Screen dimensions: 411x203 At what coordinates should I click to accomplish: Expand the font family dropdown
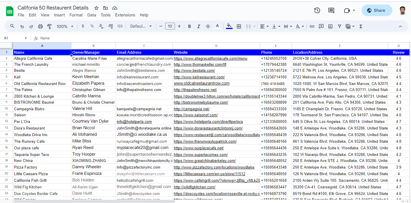click(141, 26)
